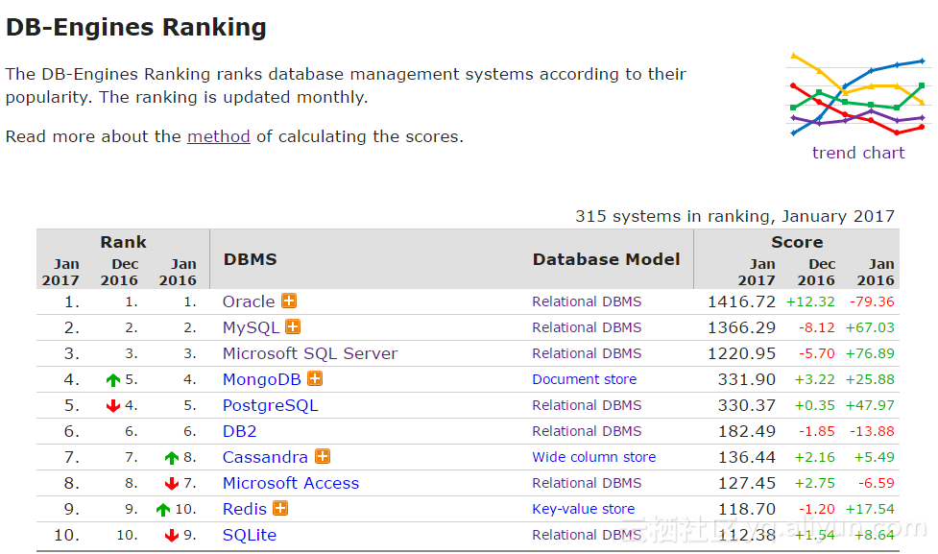Open the Redis DBMS link
Image resolution: width=938 pixels, height=554 pixels.
[245, 509]
